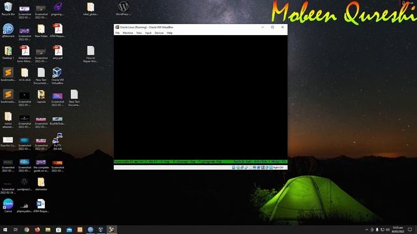Open the Devices menu in VirtualBox
The height and width of the screenshot is (234, 417).
pos(159,33)
